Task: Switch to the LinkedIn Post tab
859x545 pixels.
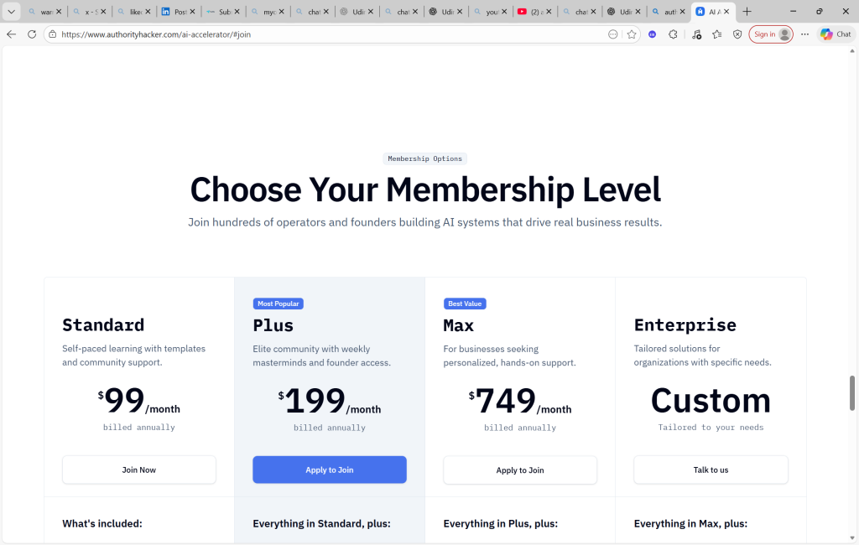Action: (x=174, y=12)
